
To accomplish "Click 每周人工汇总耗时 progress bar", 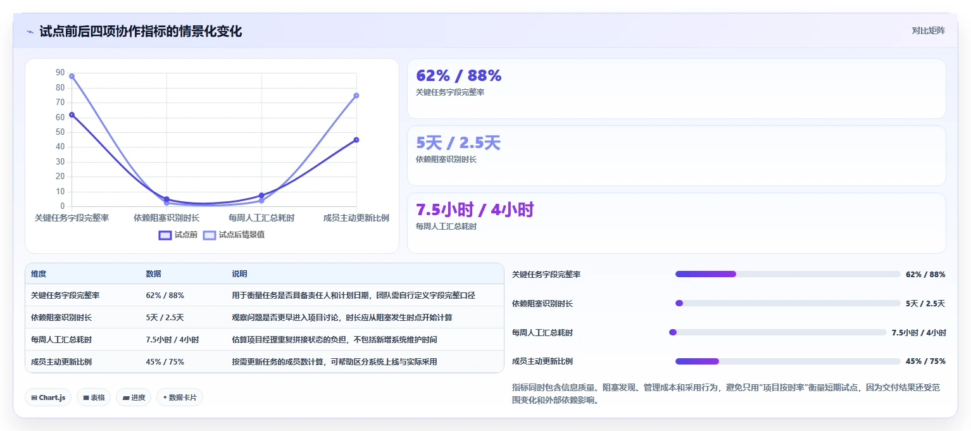I will coord(777,332).
